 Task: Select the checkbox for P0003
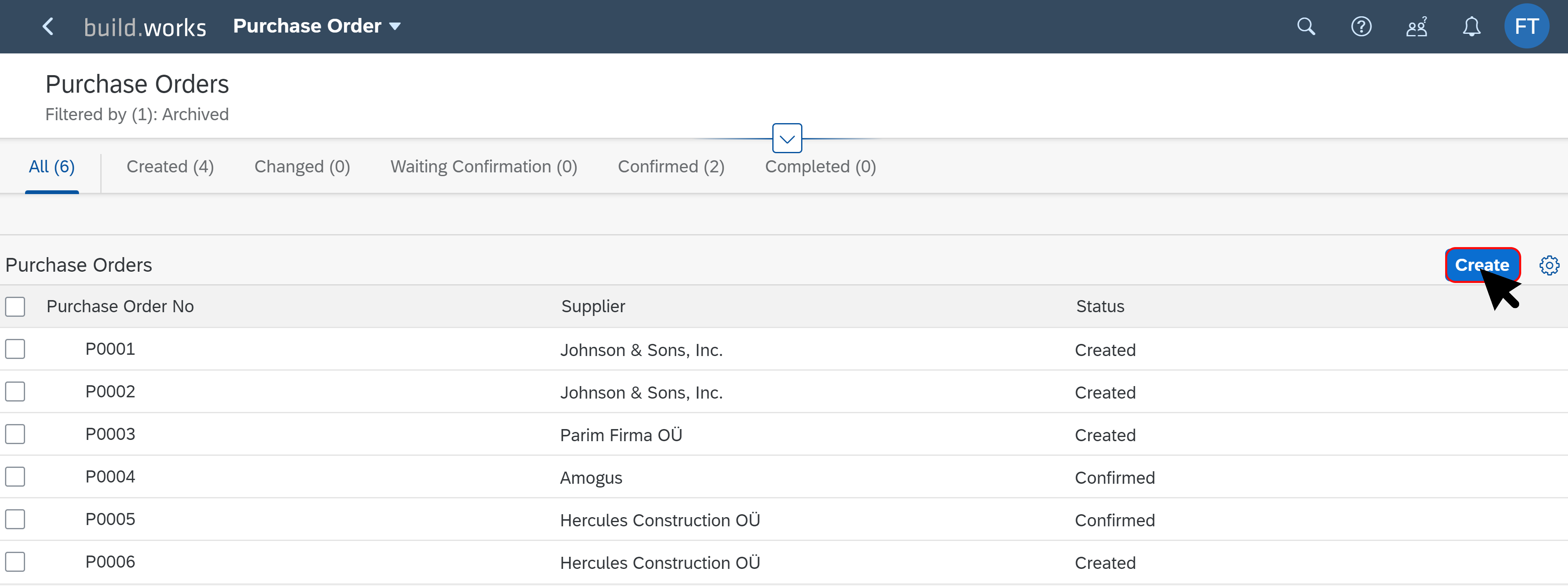point(15,434)
